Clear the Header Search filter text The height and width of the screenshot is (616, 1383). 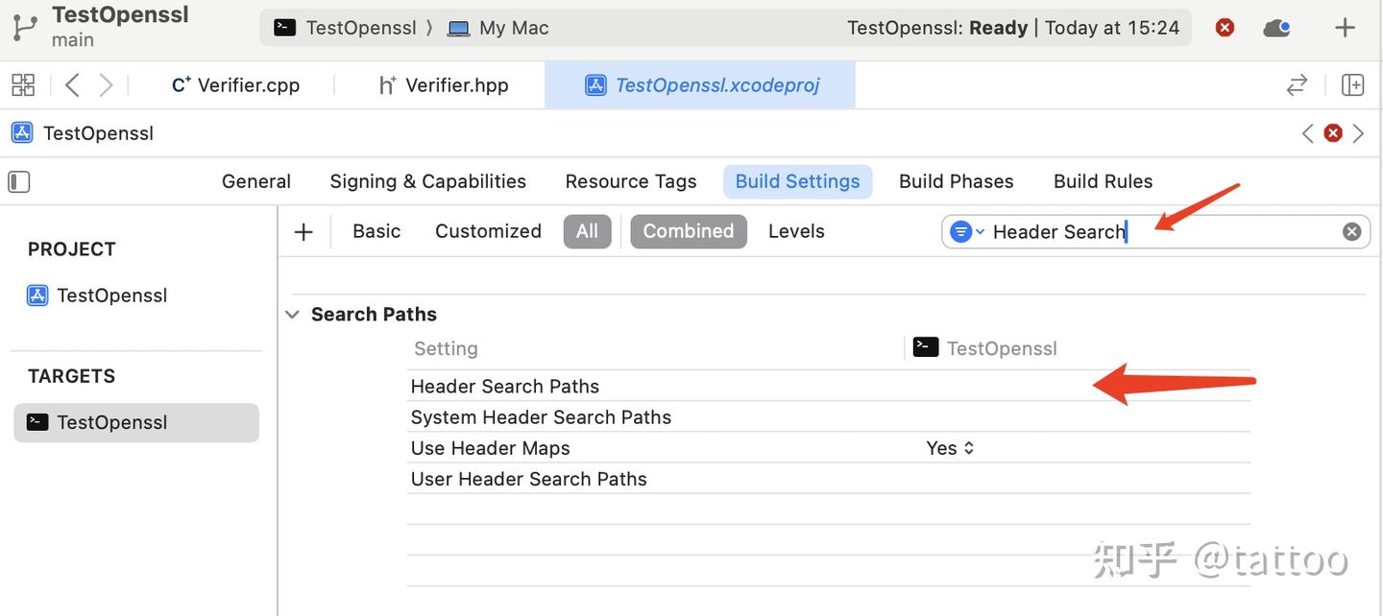(x=1351, y=231)
